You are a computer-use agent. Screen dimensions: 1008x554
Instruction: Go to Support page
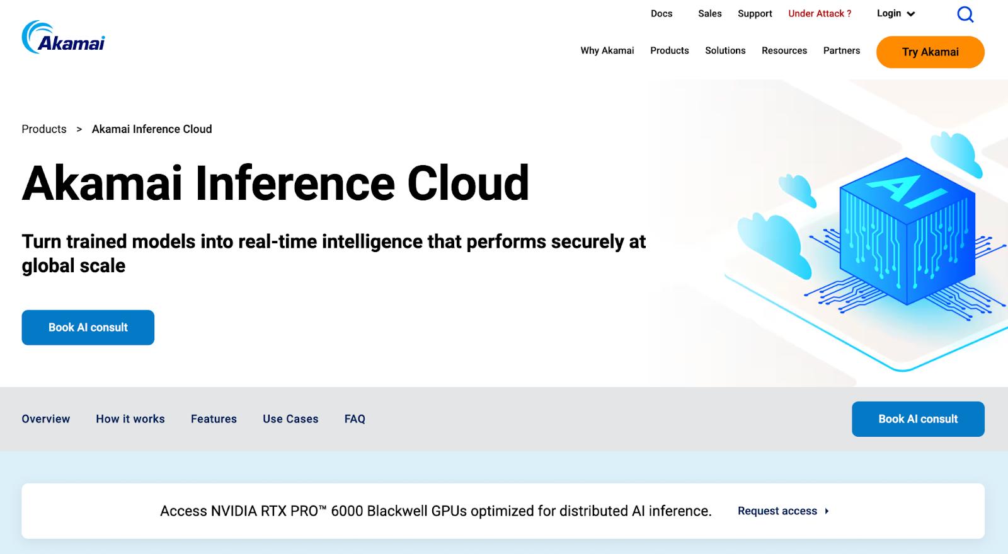[x=755, y=13]
